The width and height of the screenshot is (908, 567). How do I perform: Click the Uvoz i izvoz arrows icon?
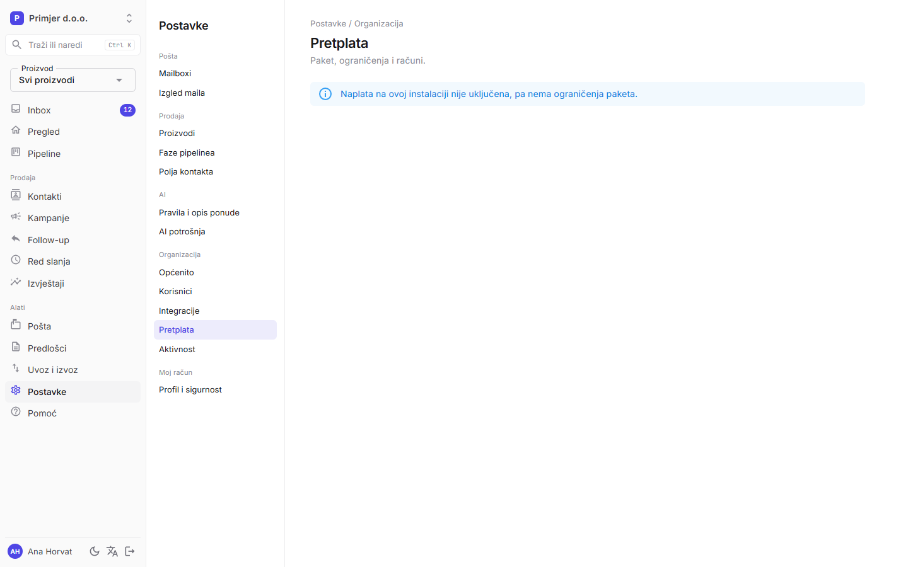(16, 369)
